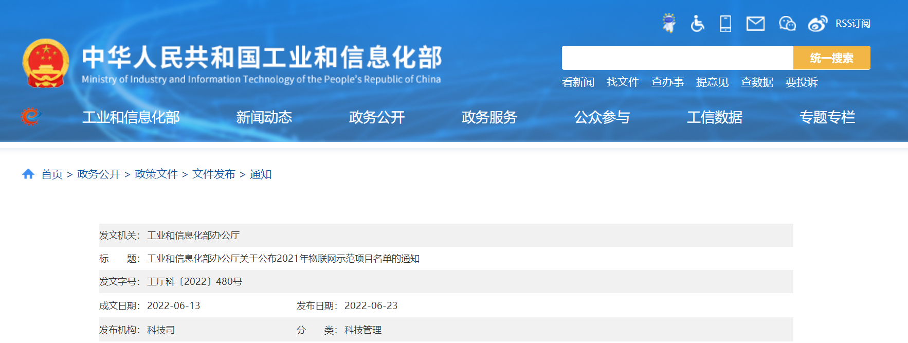Open the 政务公开 nav menu
This screenshot has height=343, width=908.
[x=376, y=117]
